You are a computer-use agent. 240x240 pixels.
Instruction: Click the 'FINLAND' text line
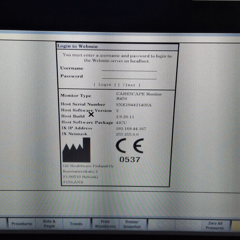click(73, 182)
